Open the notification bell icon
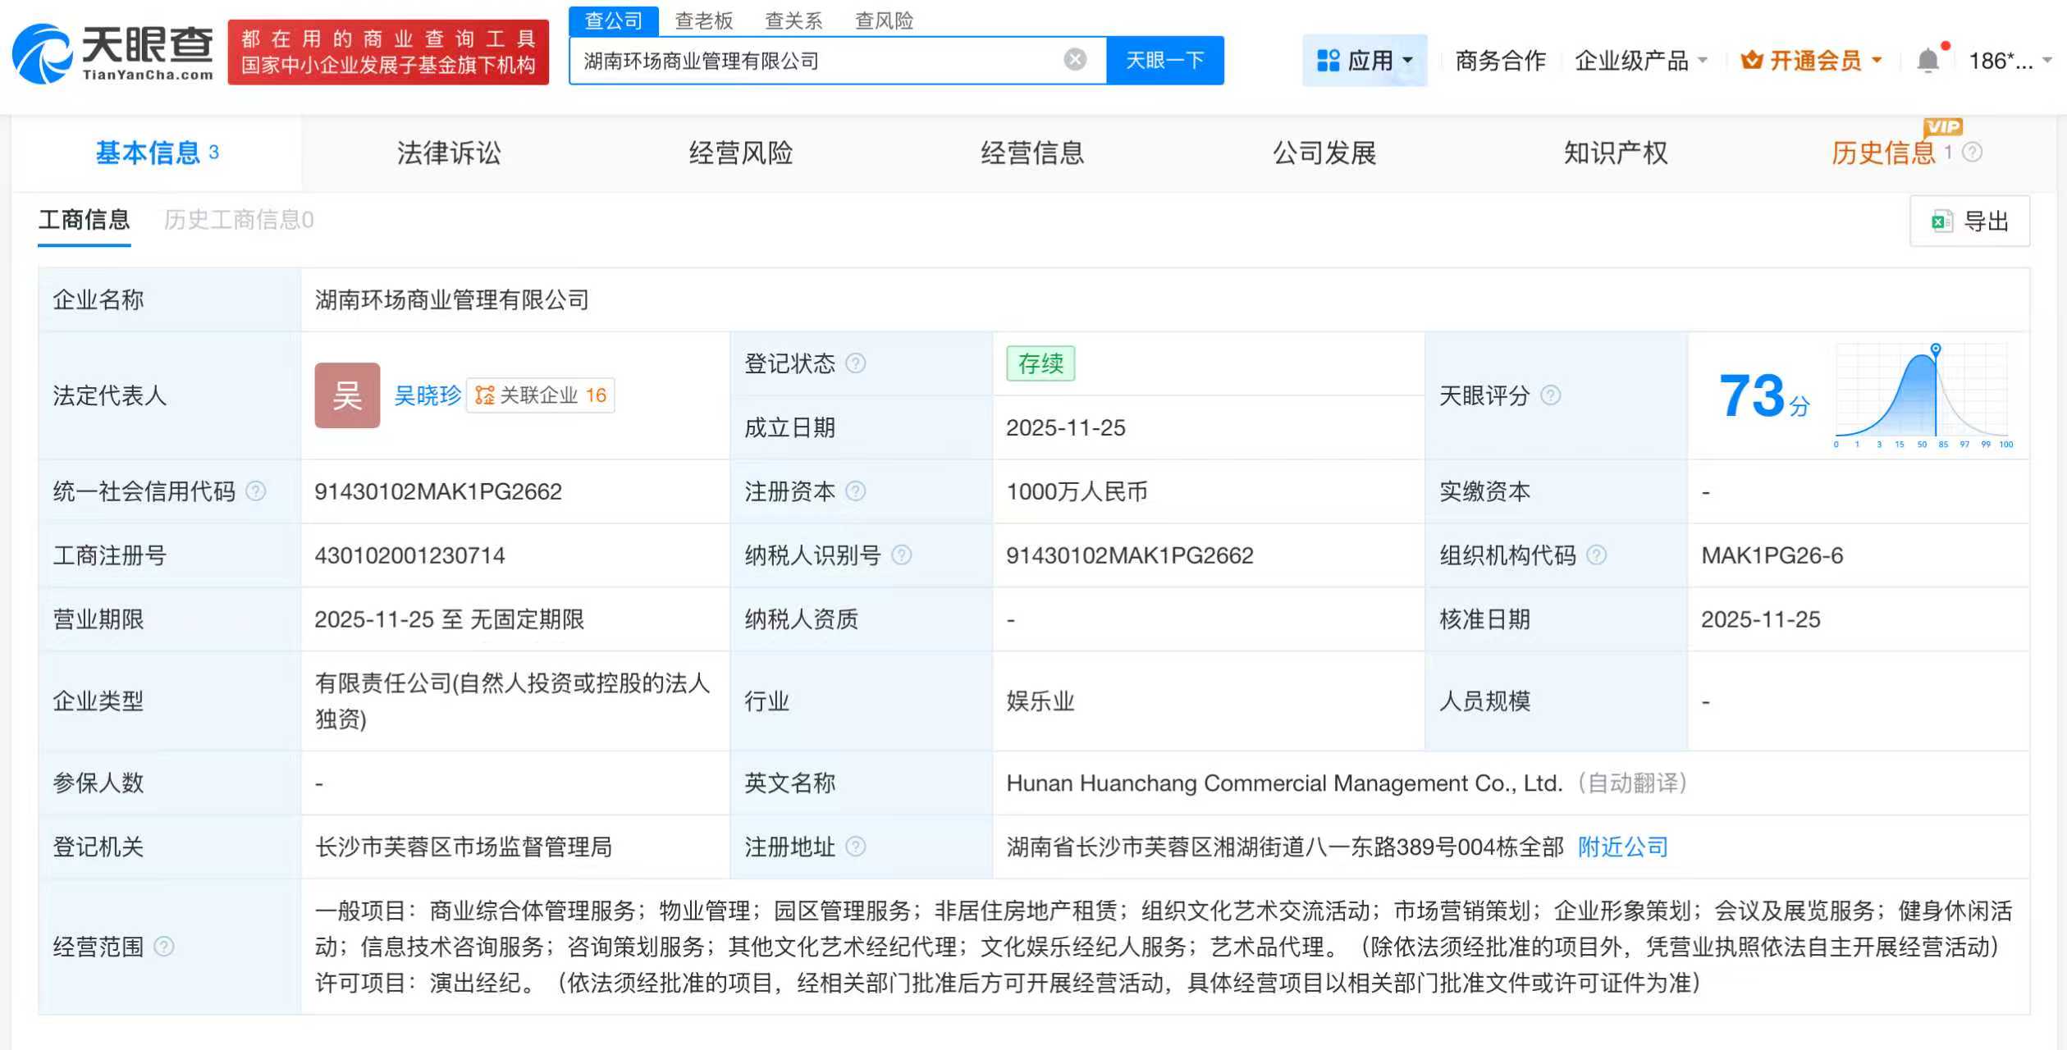 [1928, 59]
